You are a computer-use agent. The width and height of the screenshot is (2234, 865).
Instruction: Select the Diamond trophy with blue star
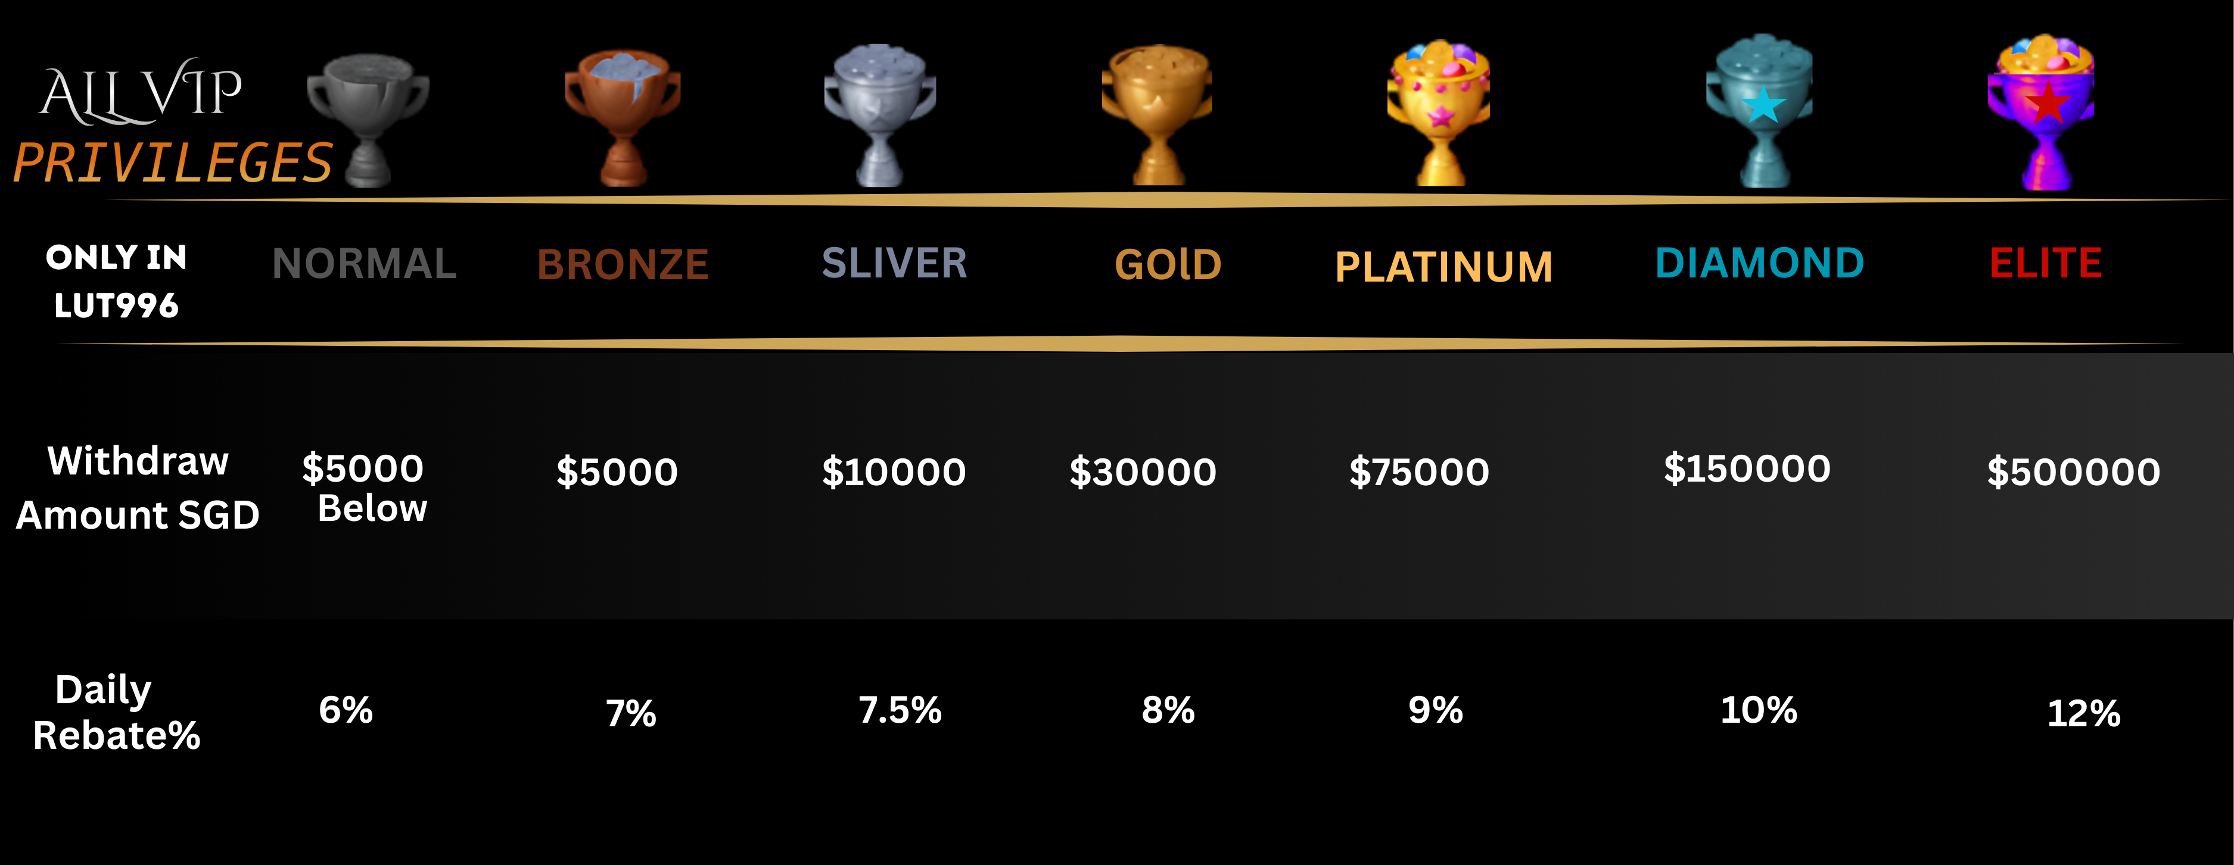click(1760, 111)
